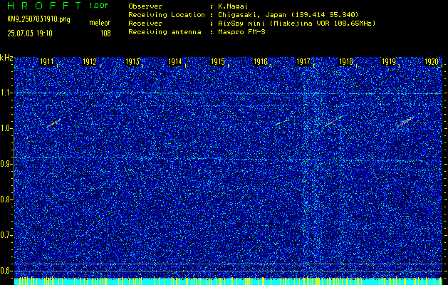The image size is (448, 285).
Task: Click the number 108 in the header
Action: tap(105, 33)
